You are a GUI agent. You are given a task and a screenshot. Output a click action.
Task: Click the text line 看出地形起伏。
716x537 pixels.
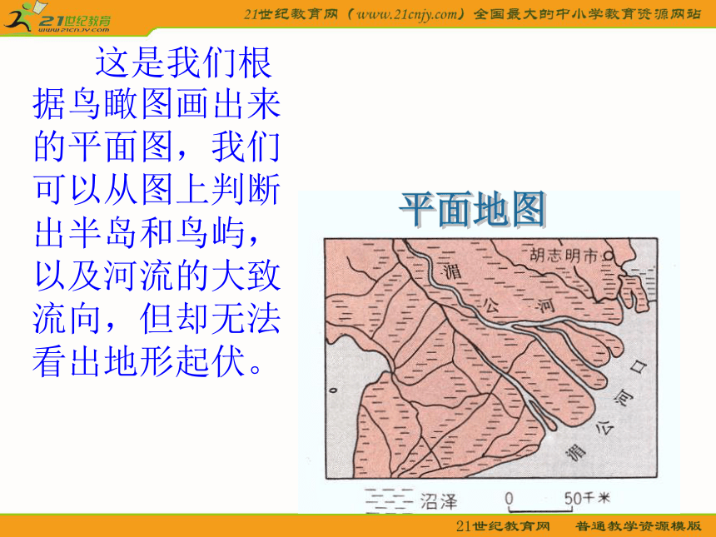click(148, 361)
